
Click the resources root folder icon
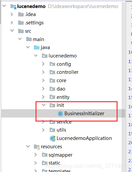pyautogui.click(x=37, y=147)
